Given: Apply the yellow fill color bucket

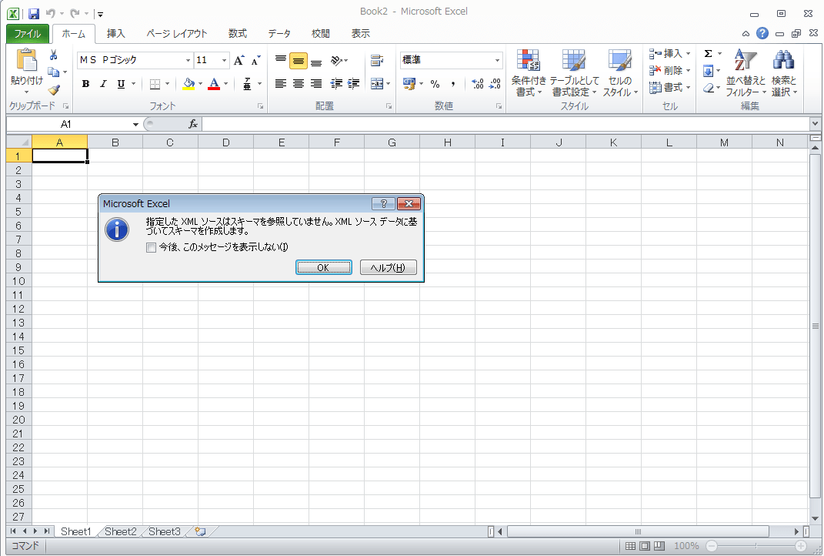Looking at the screenshot, I should pos(188,84).
